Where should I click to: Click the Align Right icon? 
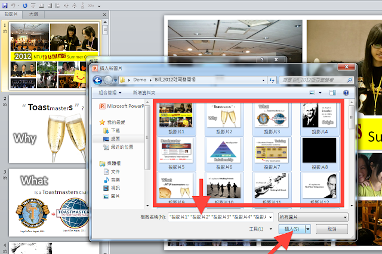[x=50, y=5]
